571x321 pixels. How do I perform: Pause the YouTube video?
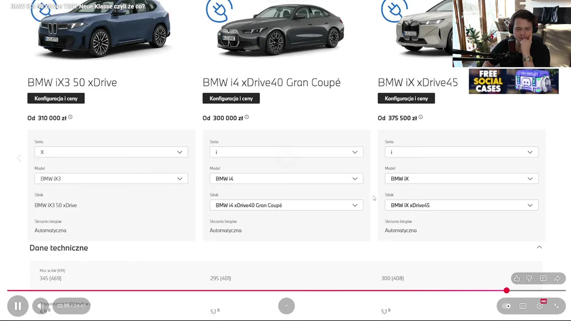click(x=18, y=306)
